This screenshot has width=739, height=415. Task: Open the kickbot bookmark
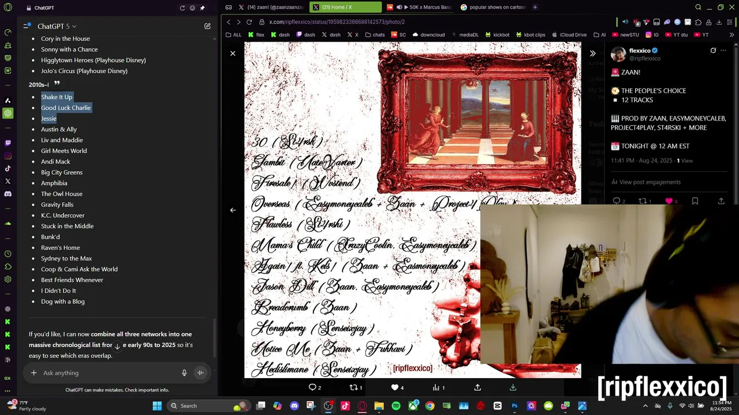pos(497,35)
